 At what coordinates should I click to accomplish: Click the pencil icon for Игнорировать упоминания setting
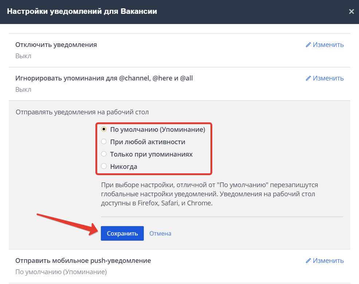309,78
